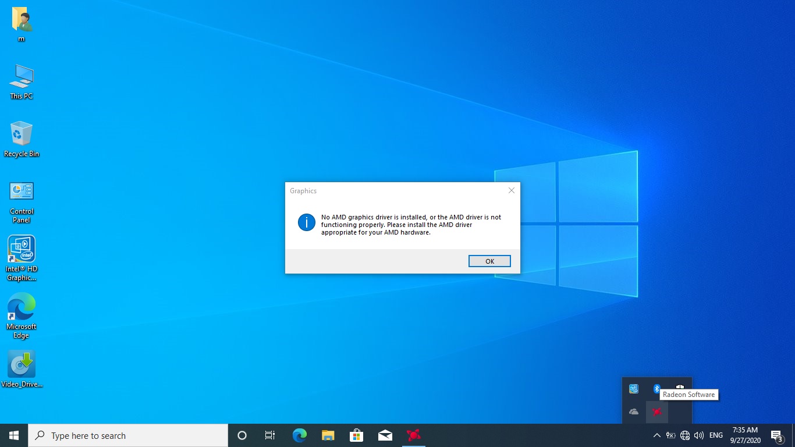Open the Mail app from the taskbar

(385, 435)
